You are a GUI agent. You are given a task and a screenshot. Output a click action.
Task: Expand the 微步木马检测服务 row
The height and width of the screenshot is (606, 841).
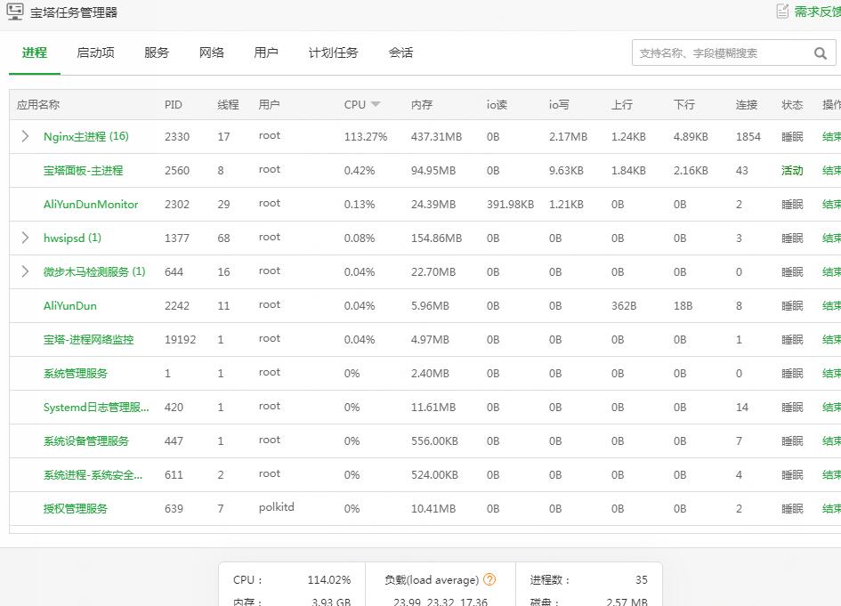tap(25, 271)
